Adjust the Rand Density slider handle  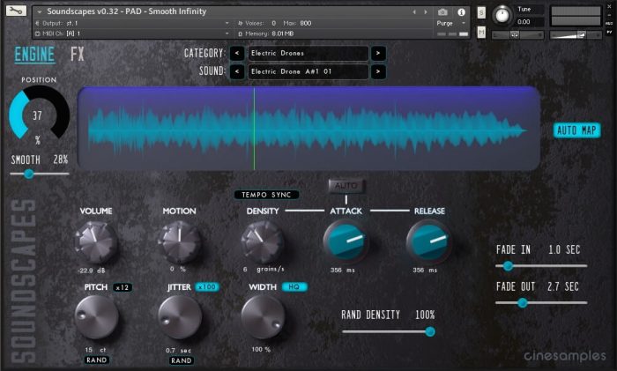430,331
